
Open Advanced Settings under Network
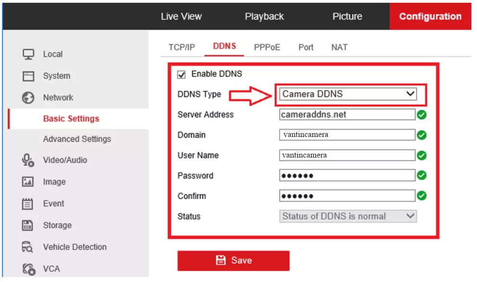click(77, 139)
